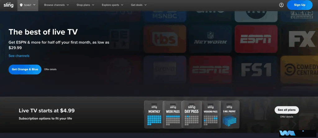
Task: Click the NFL Network channel tile
Action: pyautogui.click(x=211, y=39)
